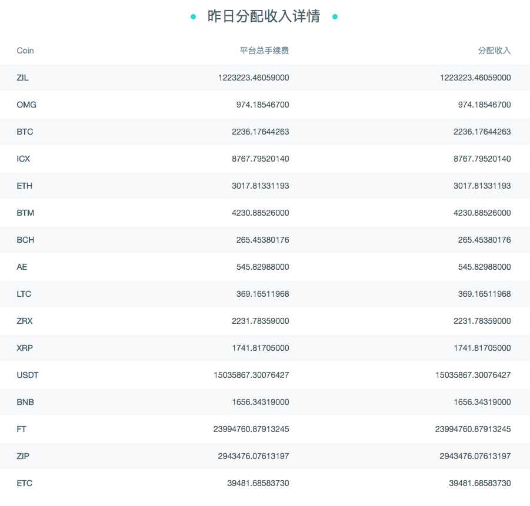Click ZRX total fee 2231.78359000
The height and width of the screenshot is (506, 530).
click(260, 321)
